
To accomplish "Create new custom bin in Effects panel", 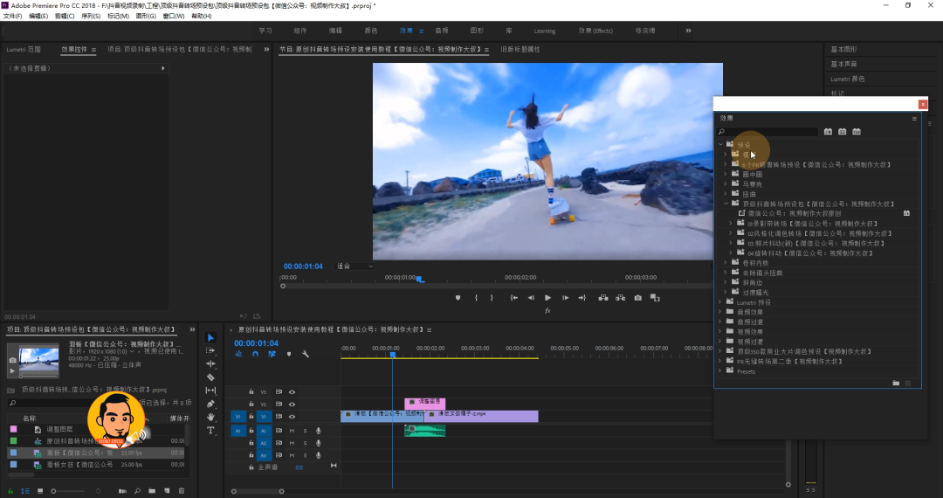I will [x=896, y=384].
